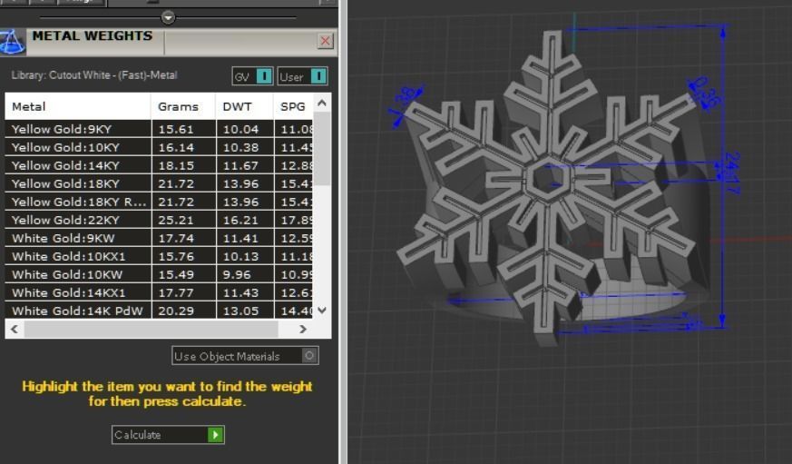Click the 24.17 height dimension label
792x464 pixels.
(x=732, y=173)
